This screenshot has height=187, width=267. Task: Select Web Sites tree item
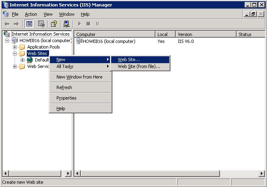38,53
